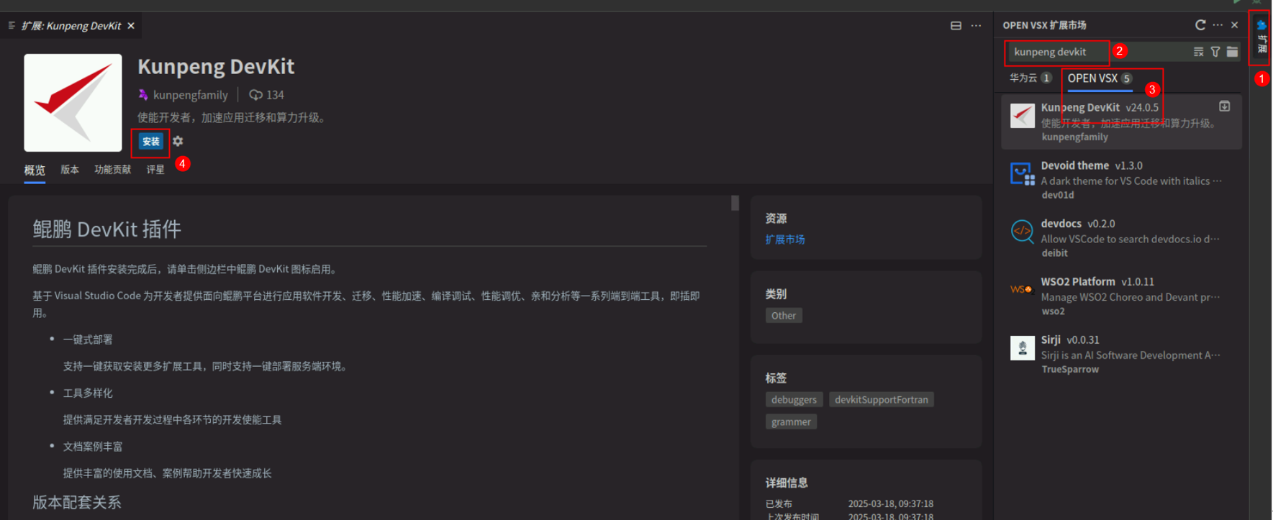Viewport: 1273px width, 520px height.
Task: Click the devkitSupportFortran tag
Action: (882, 400)
